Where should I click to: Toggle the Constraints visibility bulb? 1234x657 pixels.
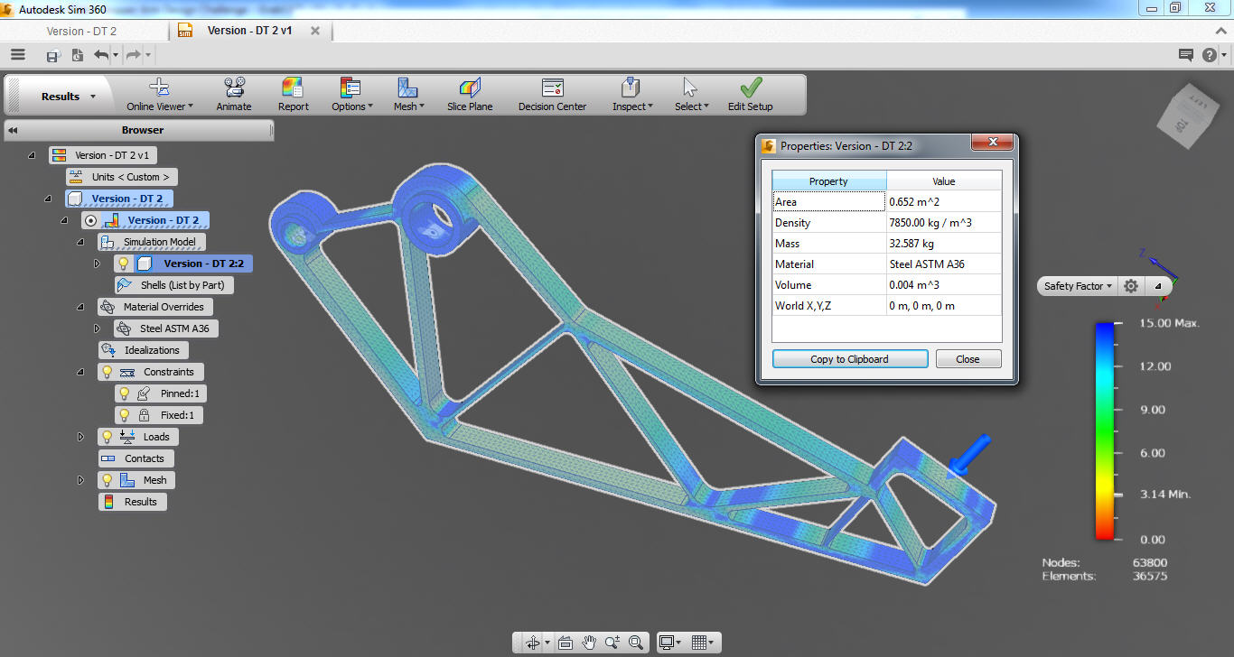(107, 372)
